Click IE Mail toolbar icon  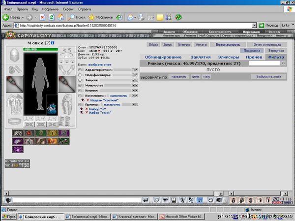click(130, 17)
